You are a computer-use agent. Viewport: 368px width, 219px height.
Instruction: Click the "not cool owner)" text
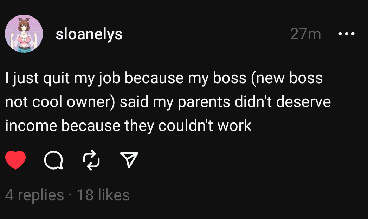point(60,102)
